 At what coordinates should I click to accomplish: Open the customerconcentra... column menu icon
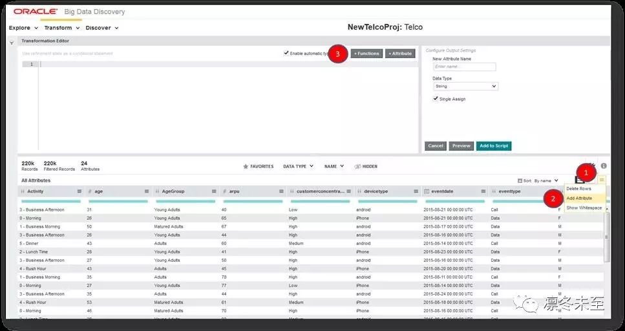(349, 191)
